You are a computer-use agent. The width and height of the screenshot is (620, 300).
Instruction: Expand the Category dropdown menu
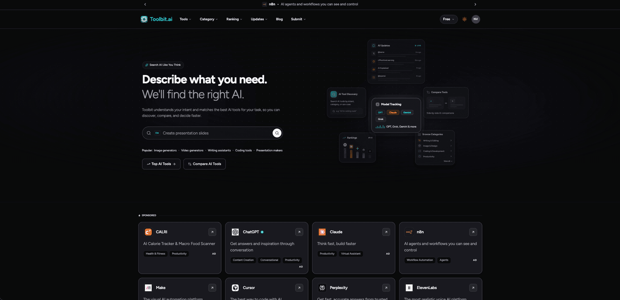209,19
